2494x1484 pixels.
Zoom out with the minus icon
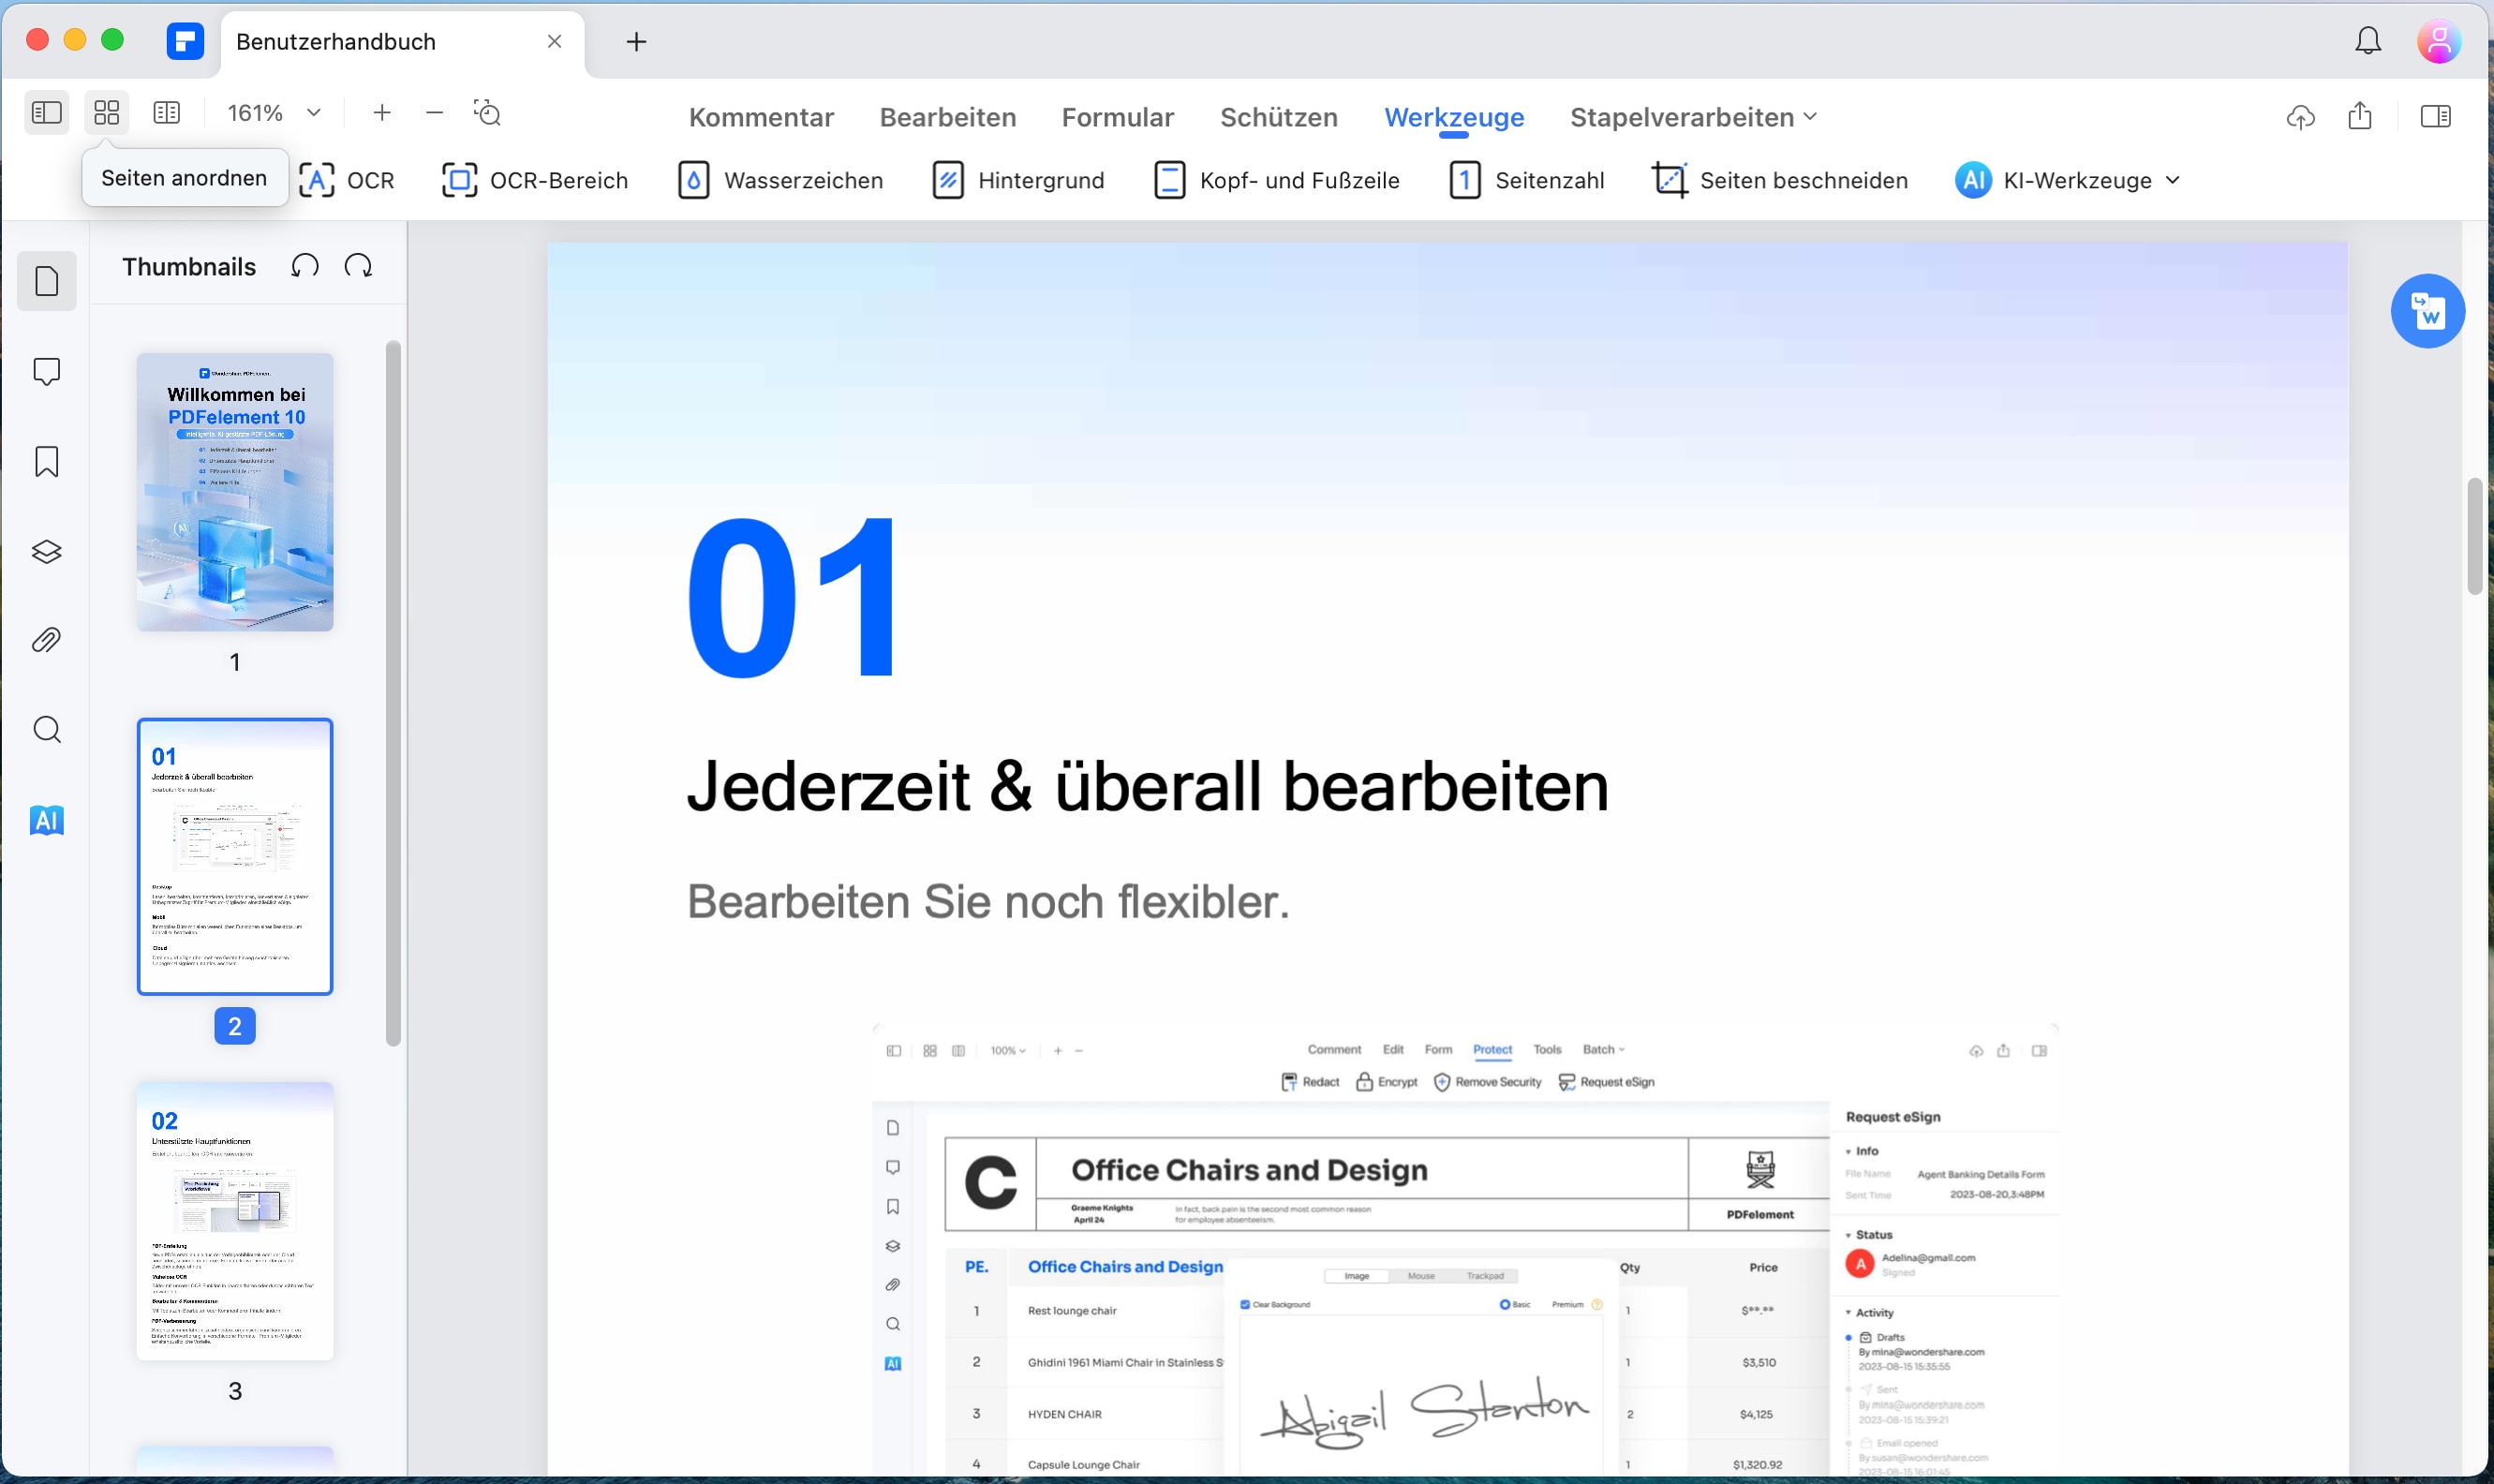(434, 113)
